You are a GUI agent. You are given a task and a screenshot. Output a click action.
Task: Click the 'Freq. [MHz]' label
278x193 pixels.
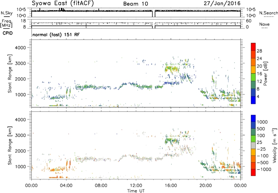tap(6, 24)
